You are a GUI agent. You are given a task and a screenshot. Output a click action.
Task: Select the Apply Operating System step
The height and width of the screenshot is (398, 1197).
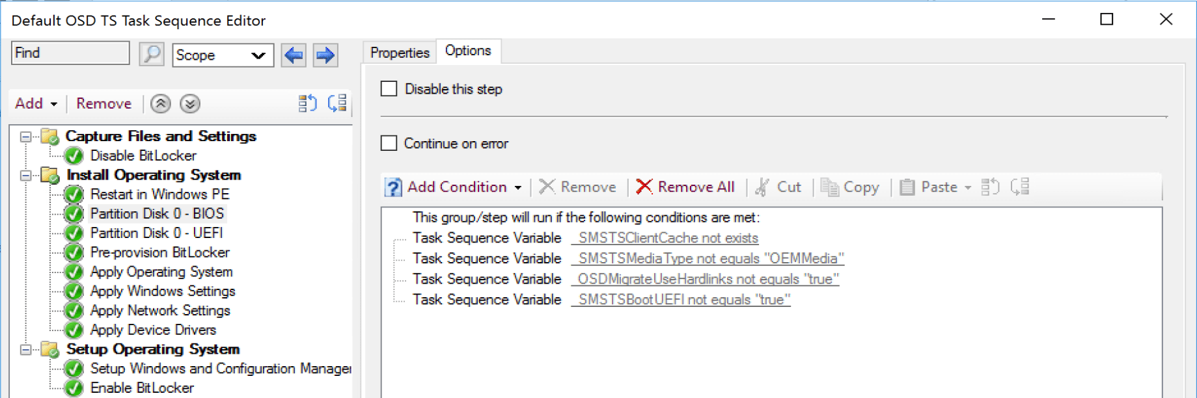tap(161, 272)
